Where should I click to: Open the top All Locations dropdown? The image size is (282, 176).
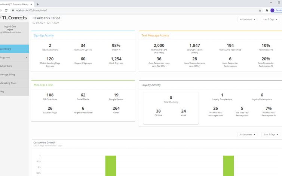247,19
